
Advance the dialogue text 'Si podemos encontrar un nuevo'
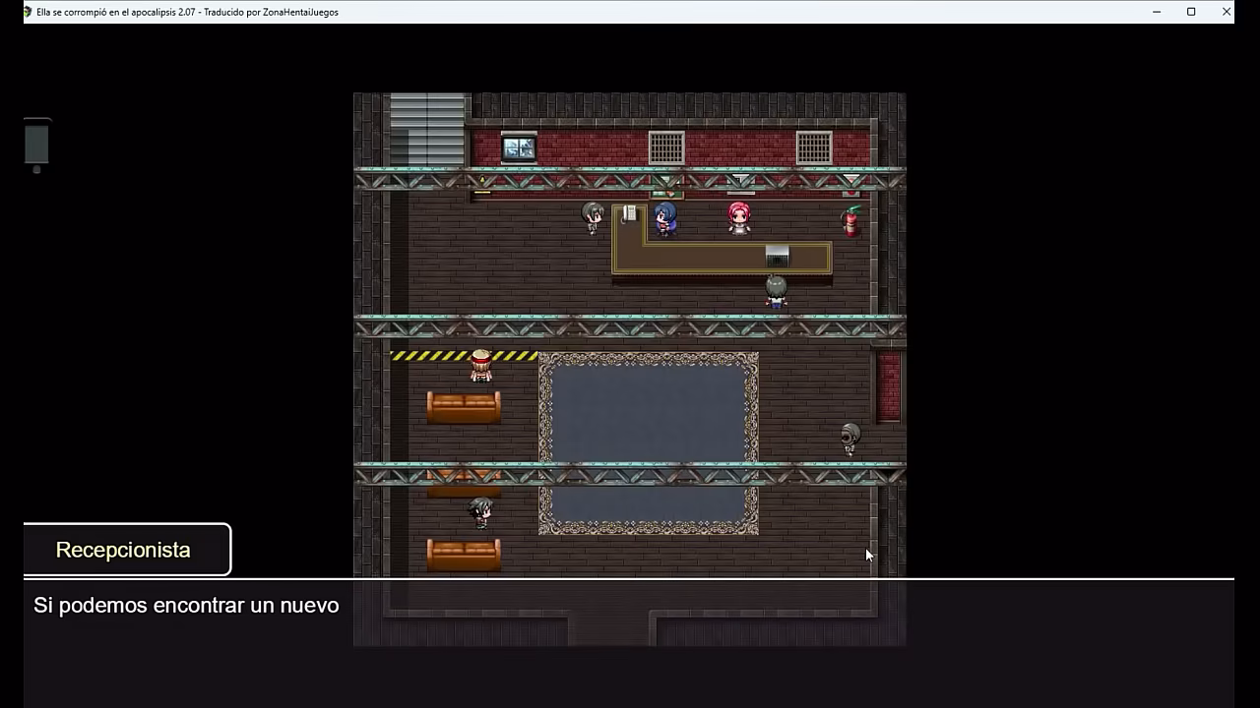pyautogui.click(x=628, y=641)
